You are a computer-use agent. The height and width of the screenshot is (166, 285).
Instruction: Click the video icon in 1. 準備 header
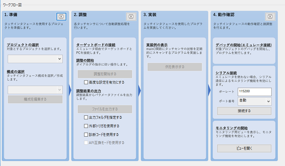pyautogui.click(x=61, y=17)
